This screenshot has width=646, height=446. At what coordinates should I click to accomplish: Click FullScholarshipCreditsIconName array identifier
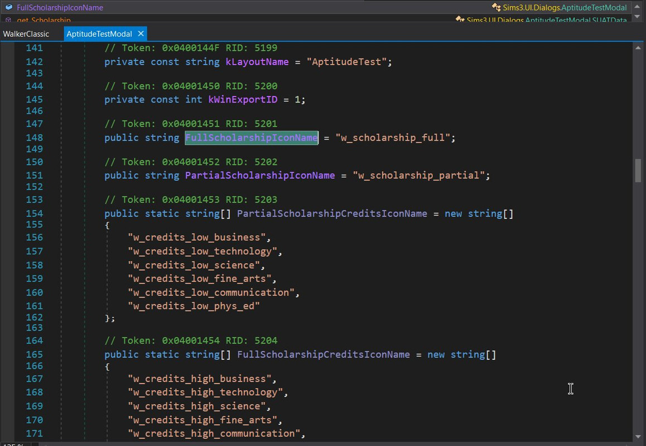click(x=324, y=355)
